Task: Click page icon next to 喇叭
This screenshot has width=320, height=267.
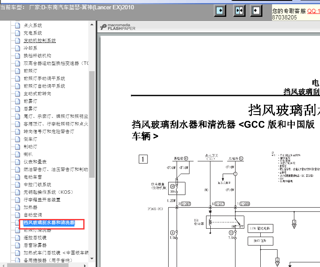Action: click(18, 155)
